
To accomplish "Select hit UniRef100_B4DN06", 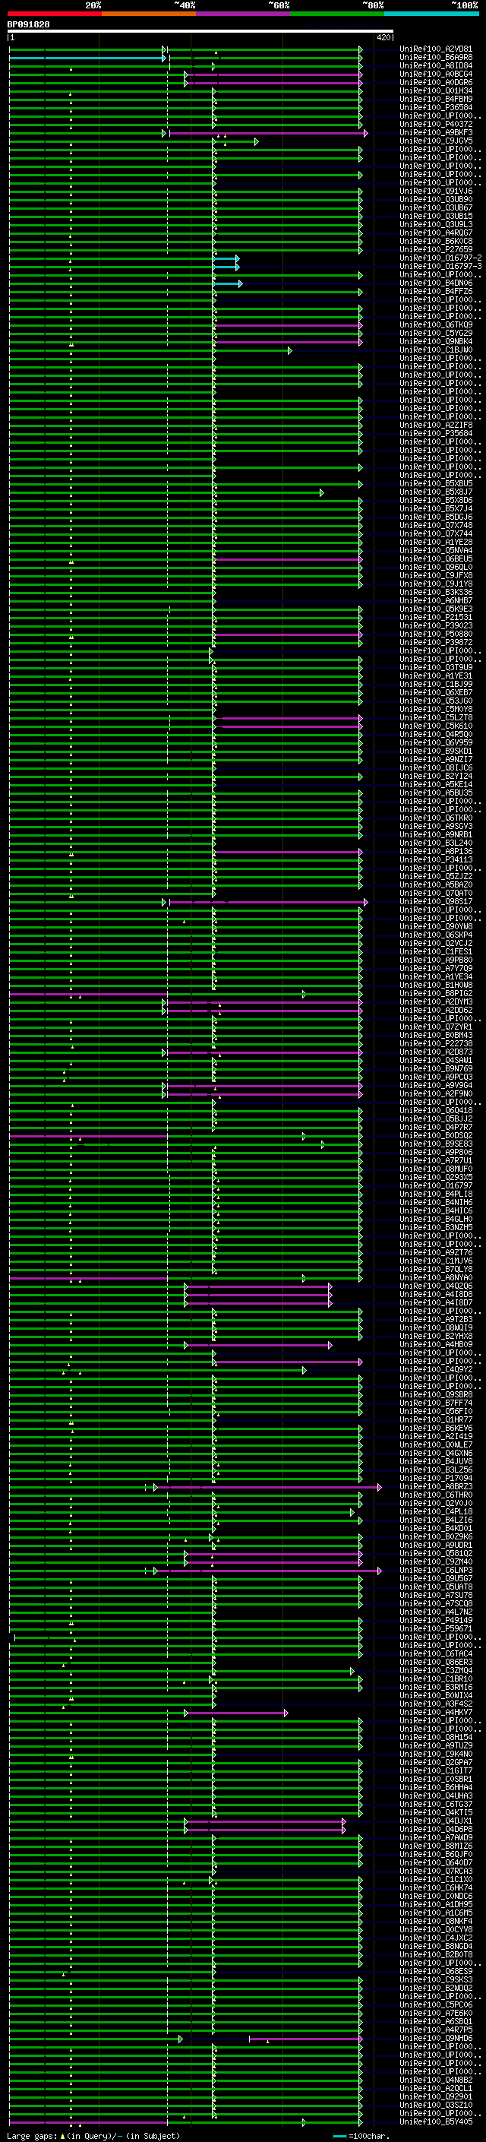I will 435,283.
